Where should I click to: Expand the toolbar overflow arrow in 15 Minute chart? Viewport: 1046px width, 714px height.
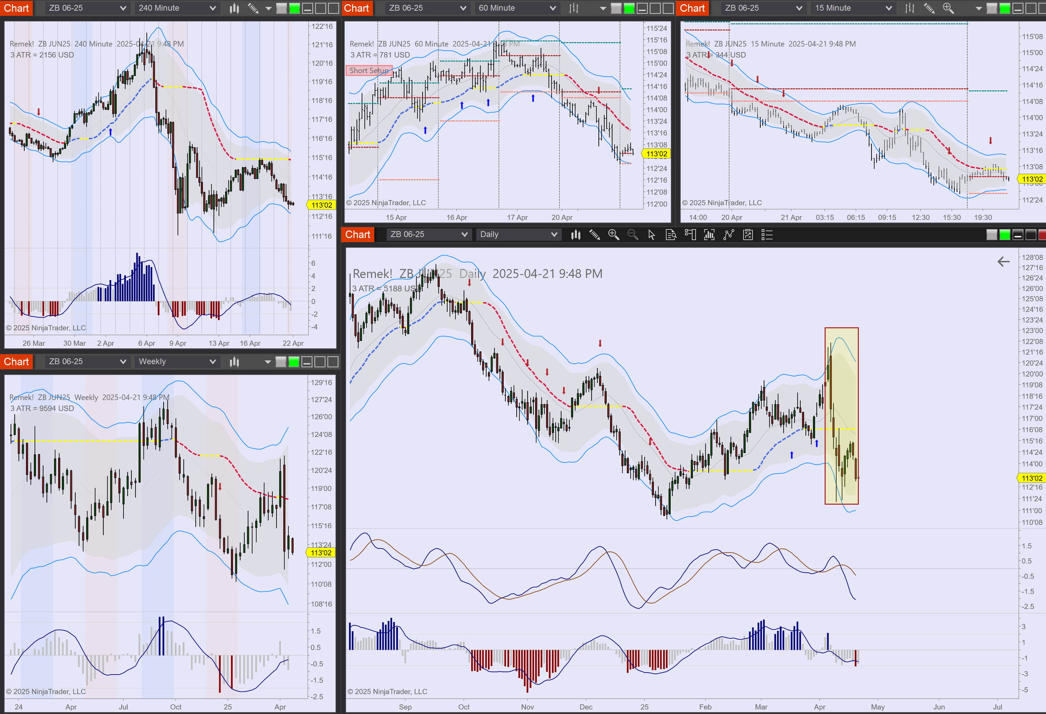[979, 8]
